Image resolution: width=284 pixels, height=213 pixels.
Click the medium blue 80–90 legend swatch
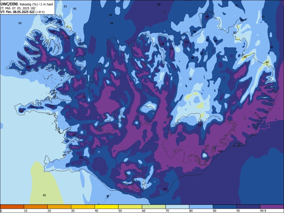click(x=201, y=207)
